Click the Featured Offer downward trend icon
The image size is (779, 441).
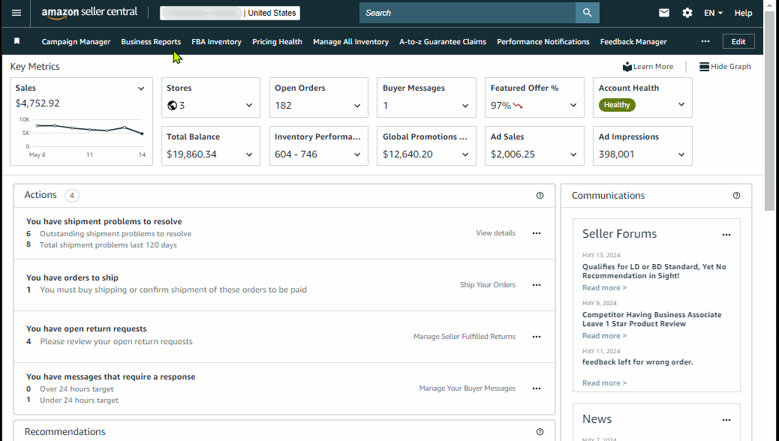(x=518, y=105)
